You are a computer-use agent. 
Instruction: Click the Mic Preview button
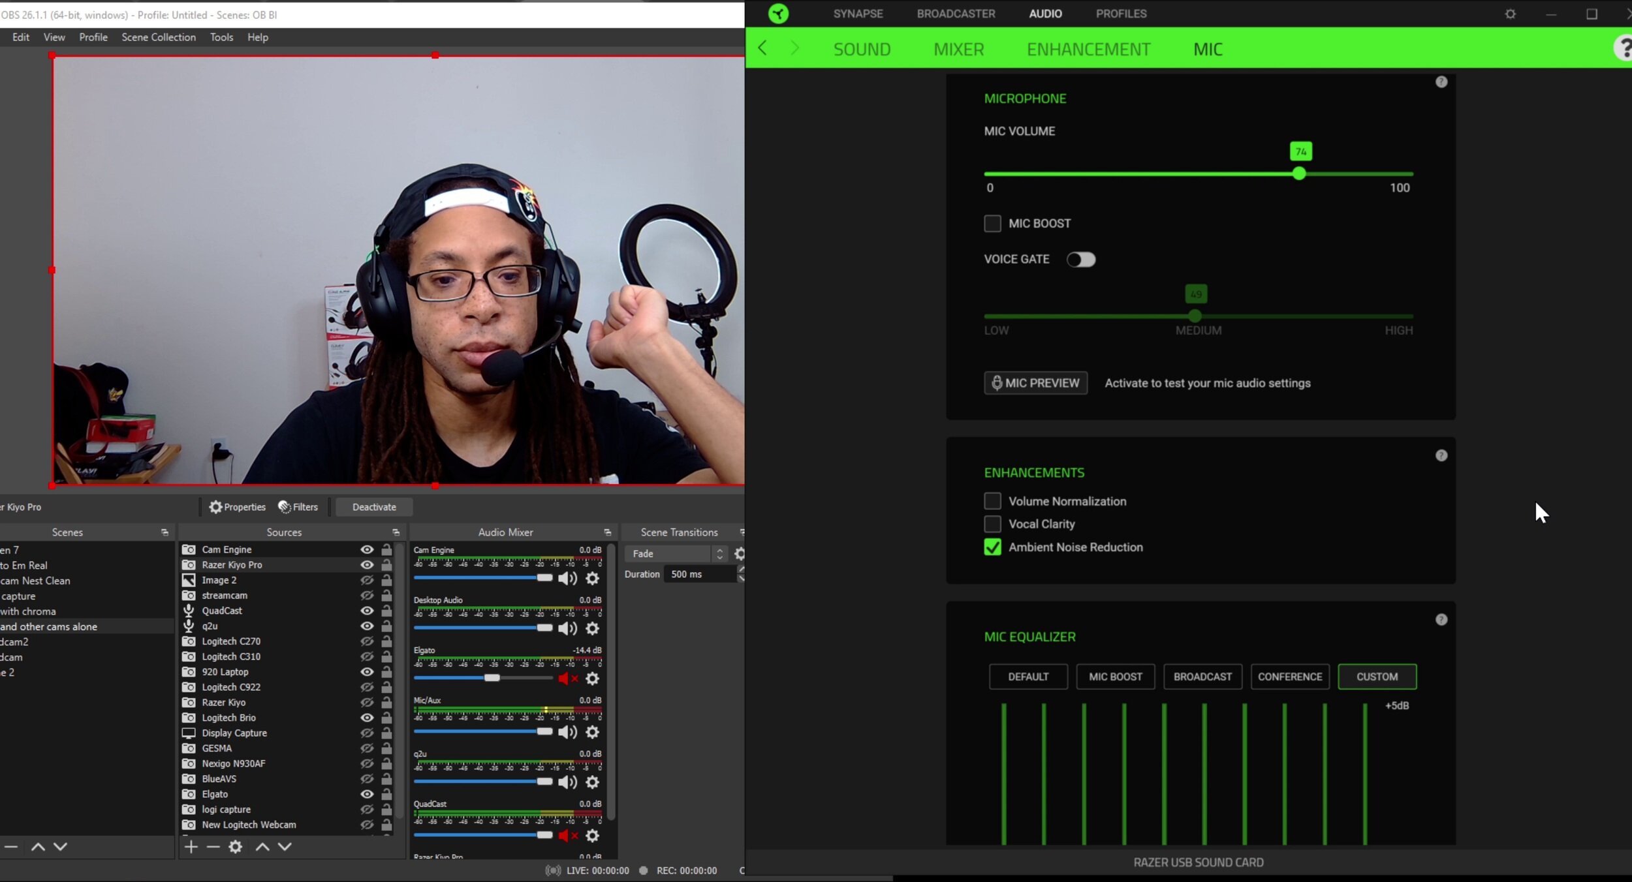point(1035,383)
